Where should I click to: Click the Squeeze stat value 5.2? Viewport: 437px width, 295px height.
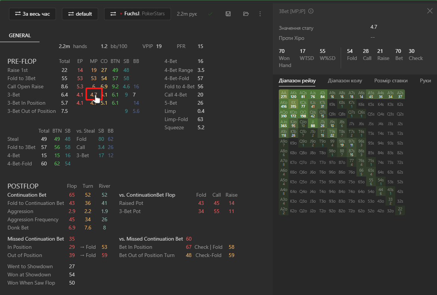coord(201,128)
